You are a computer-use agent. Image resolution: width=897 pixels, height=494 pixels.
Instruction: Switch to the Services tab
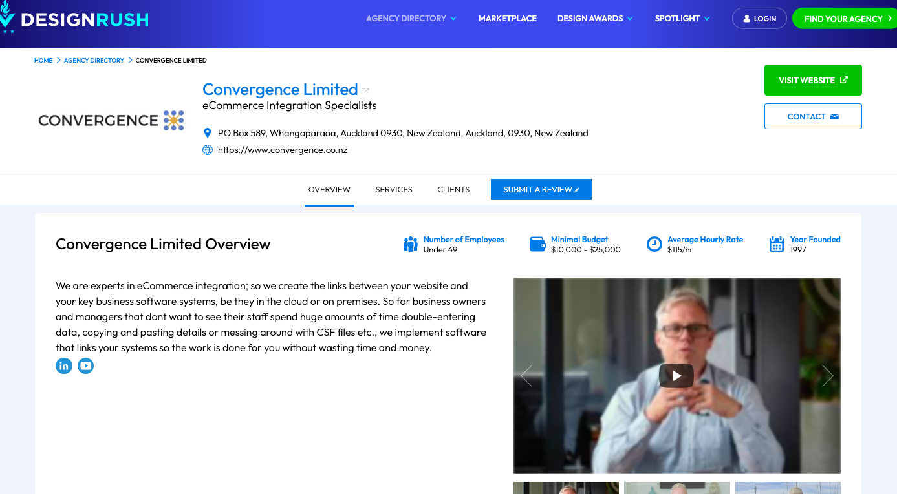coord(394,190)
